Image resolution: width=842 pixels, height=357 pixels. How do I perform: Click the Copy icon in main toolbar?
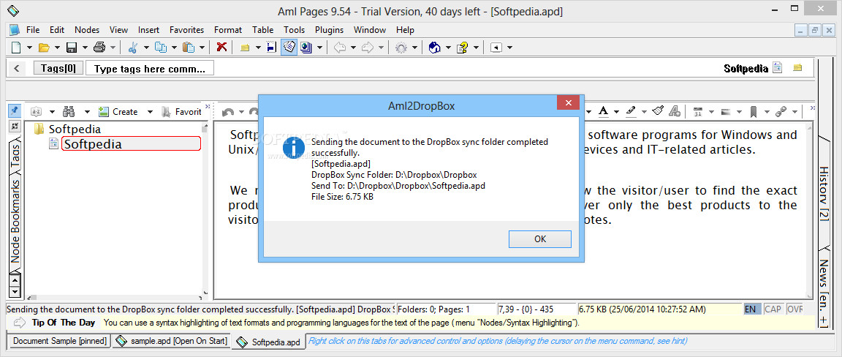pyautogui.click(x=160, y=48)
